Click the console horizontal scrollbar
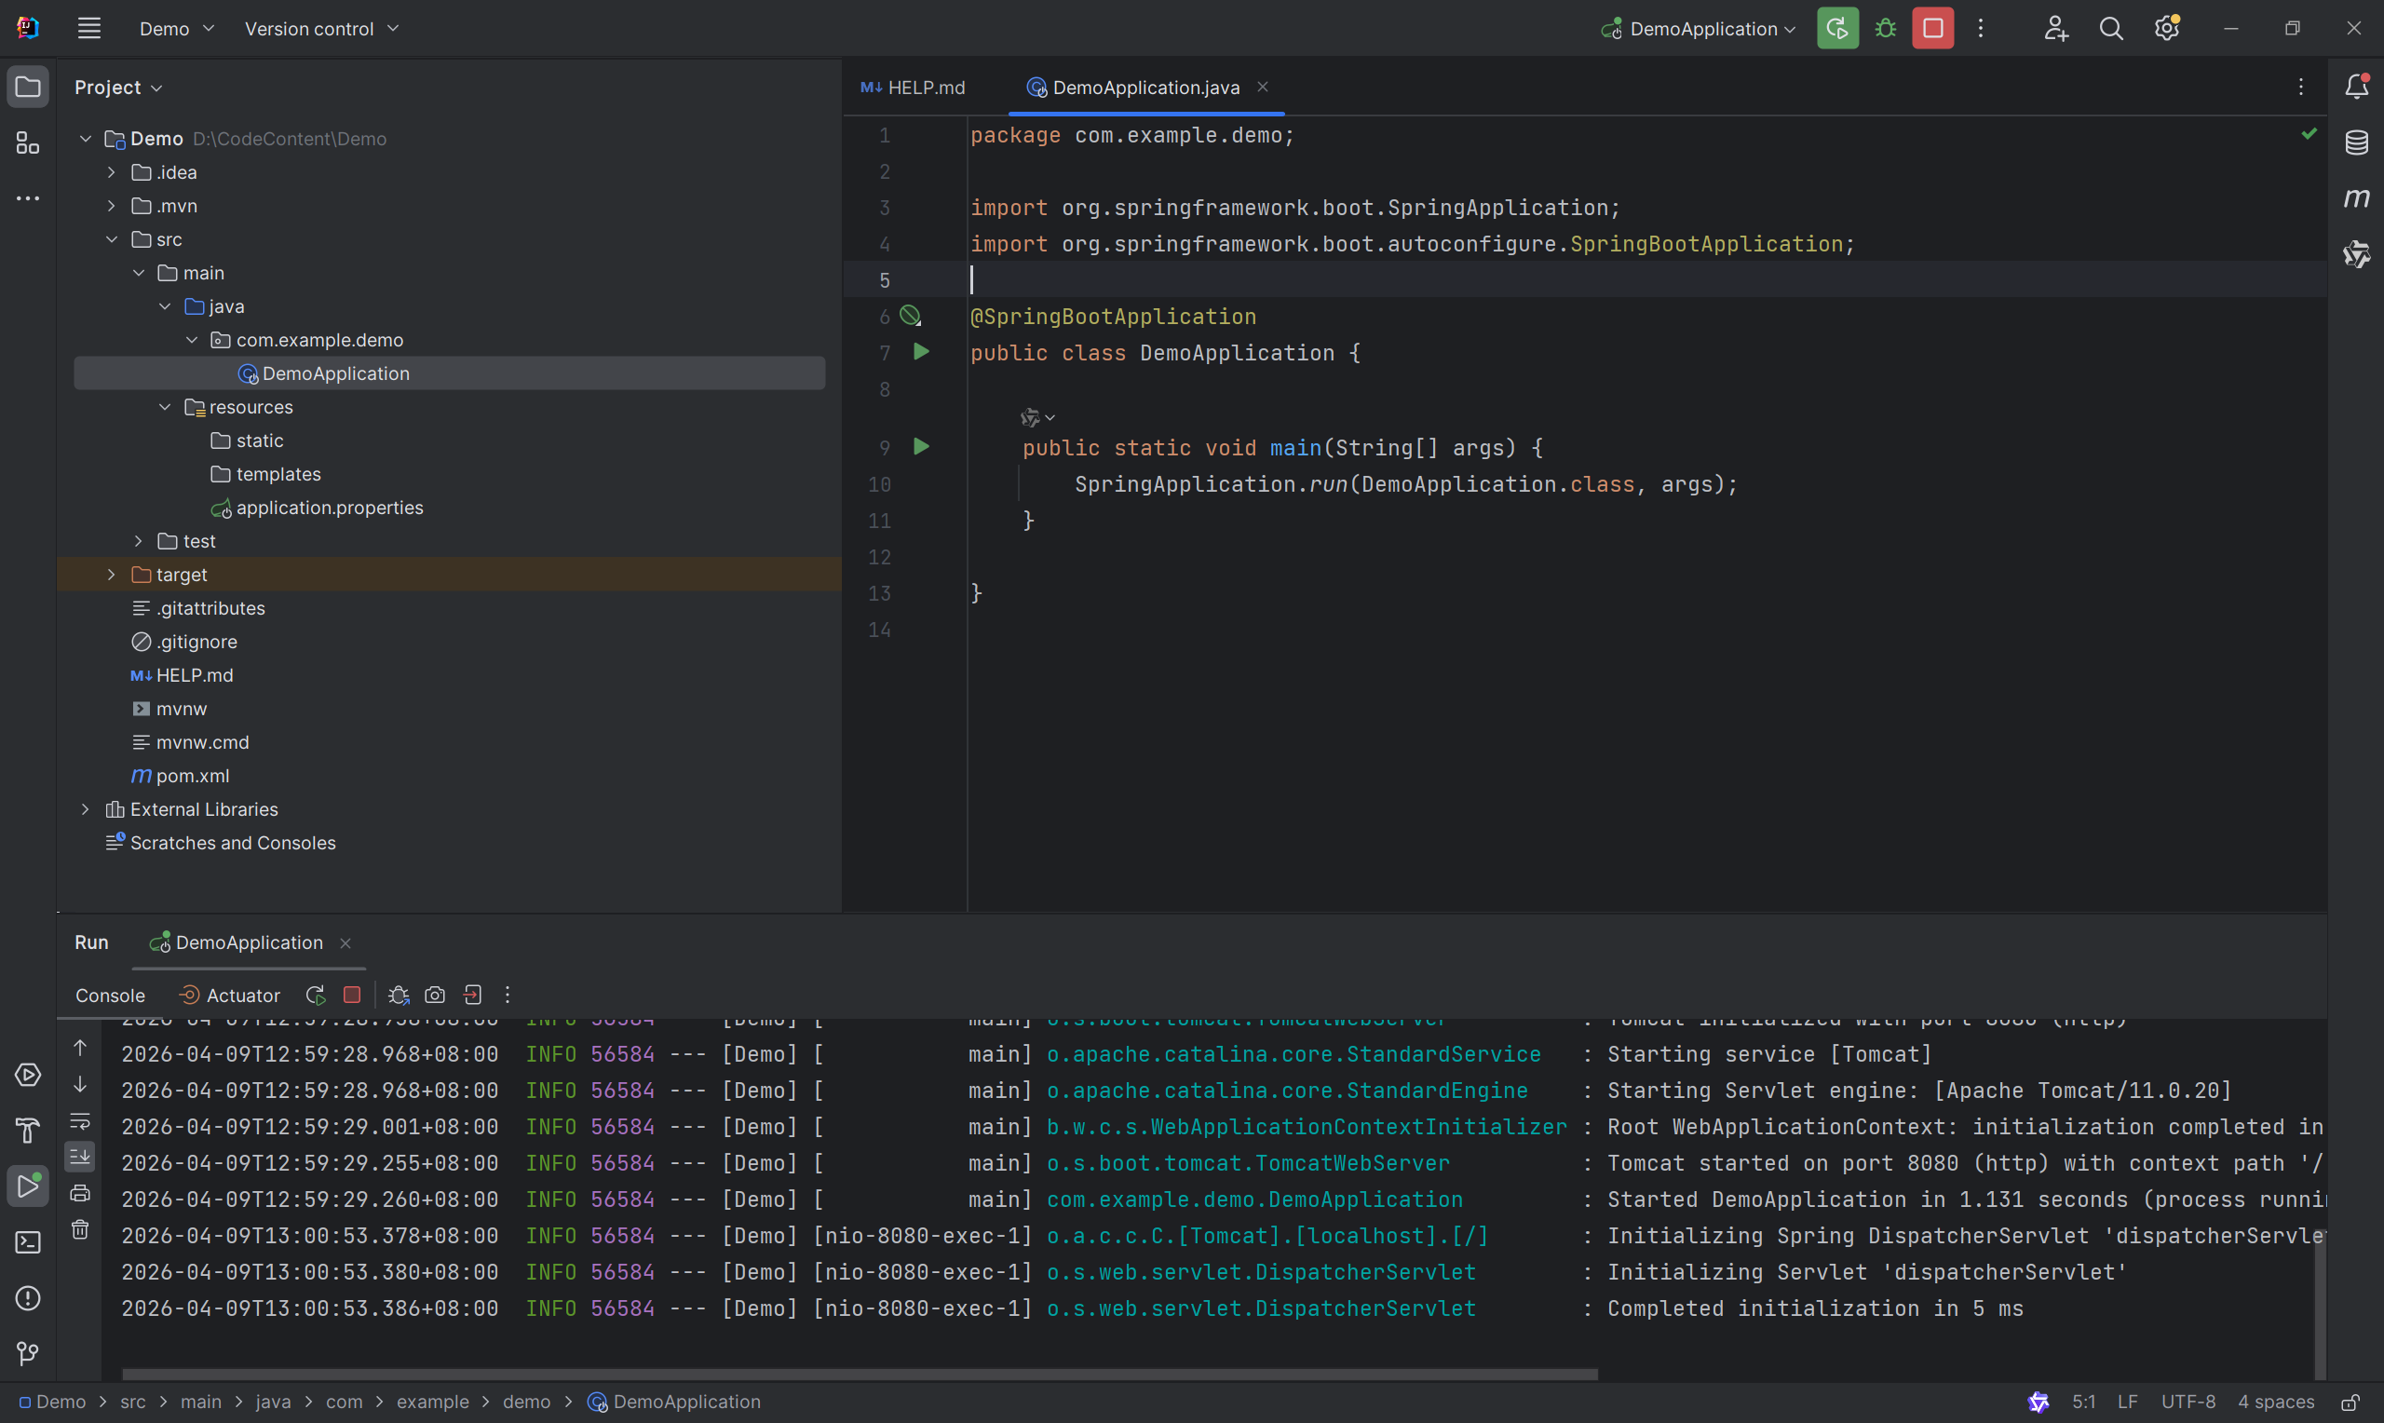 (859, 1374)
